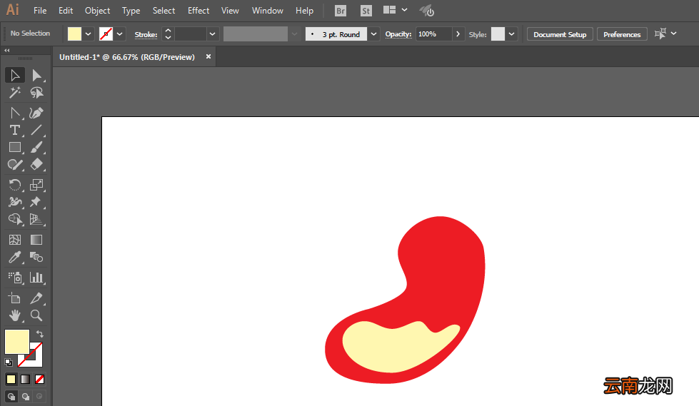Select the Rectangle tool

(15, 147)
